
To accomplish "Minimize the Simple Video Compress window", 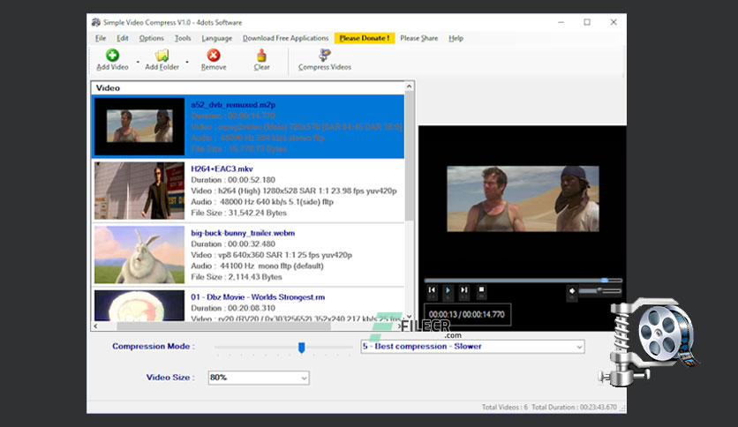I will tap(561, 22).
